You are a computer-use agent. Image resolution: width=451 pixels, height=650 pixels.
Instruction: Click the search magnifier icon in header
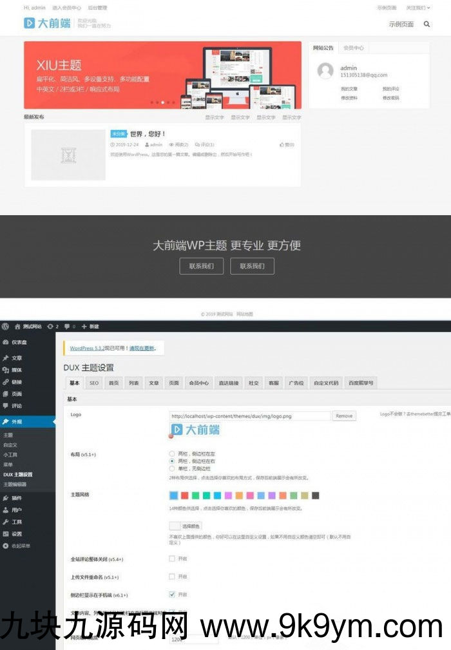coord(427,24)
